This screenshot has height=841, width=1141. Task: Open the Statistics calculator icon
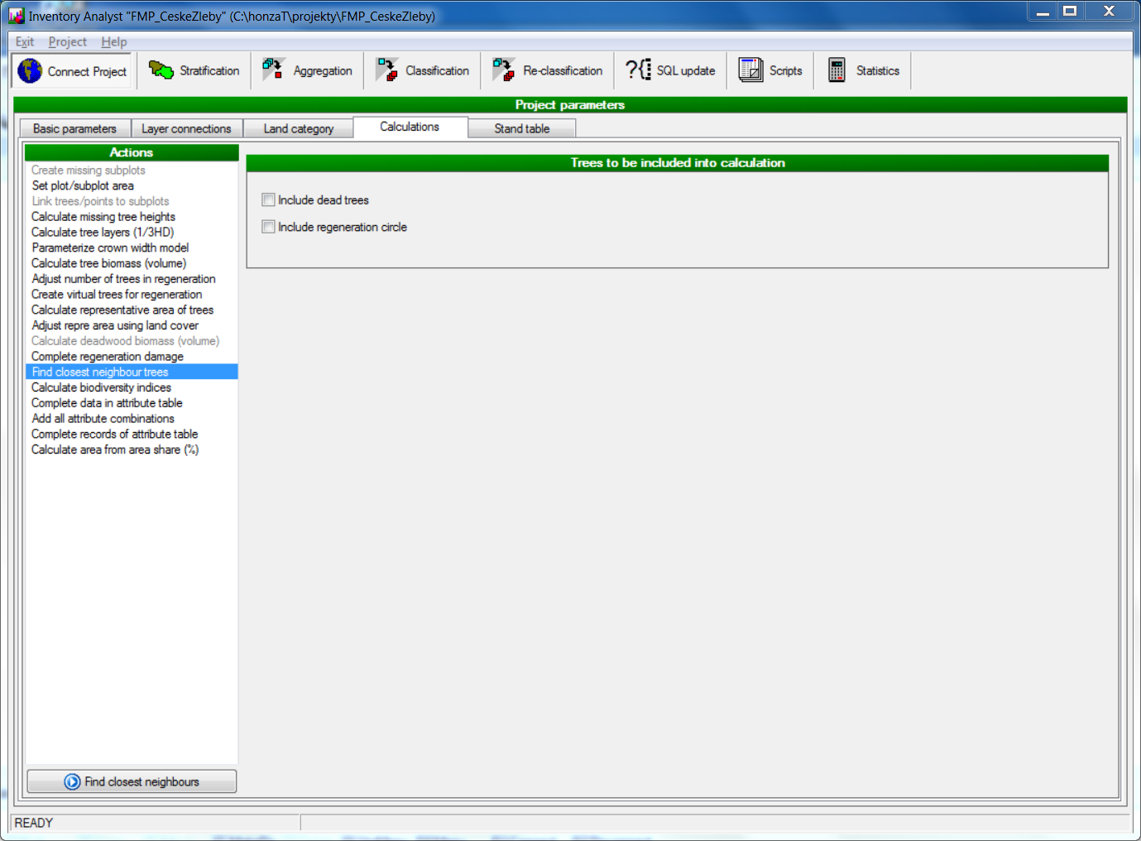click(837, 70)
